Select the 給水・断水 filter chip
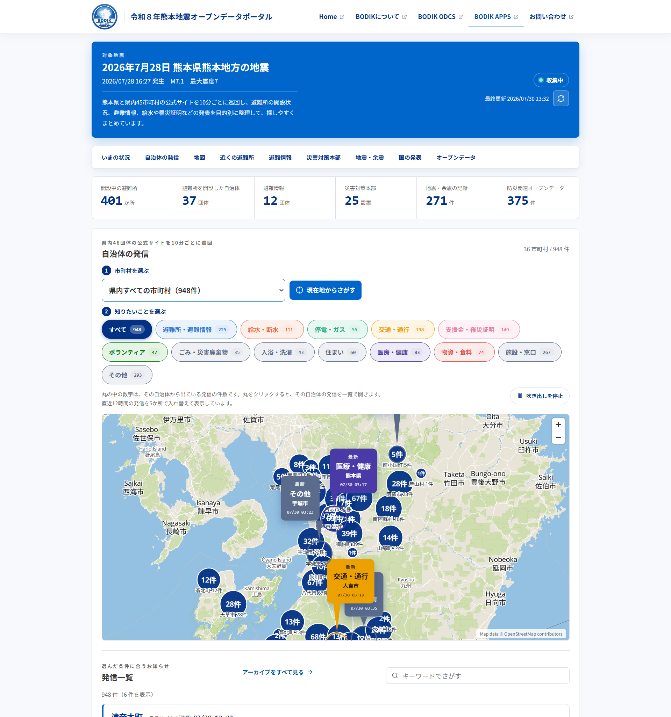This screenshot has width=671, height=717. pyautogui.click(x=272, y=329)
